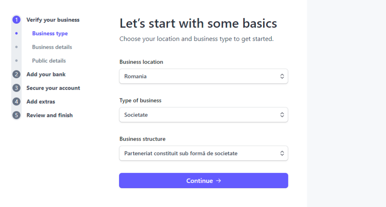Click the bullet dot beside Business details
The image size is (386, 207).
[16, 47]
